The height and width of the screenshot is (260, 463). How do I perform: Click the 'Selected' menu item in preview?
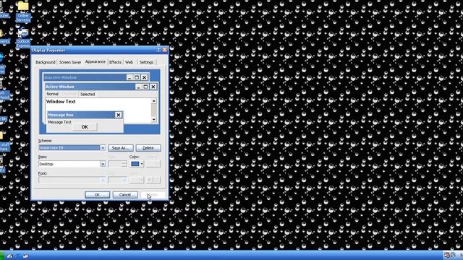[x=88, y=94]
